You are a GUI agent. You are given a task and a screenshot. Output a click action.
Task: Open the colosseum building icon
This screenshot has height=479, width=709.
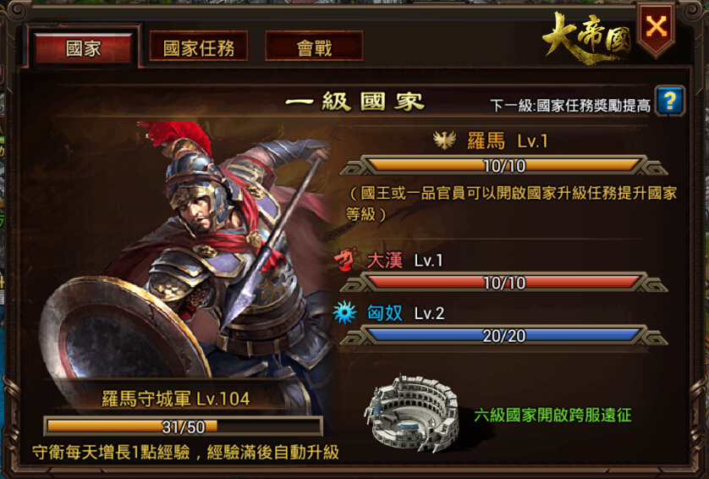(412, 412)
